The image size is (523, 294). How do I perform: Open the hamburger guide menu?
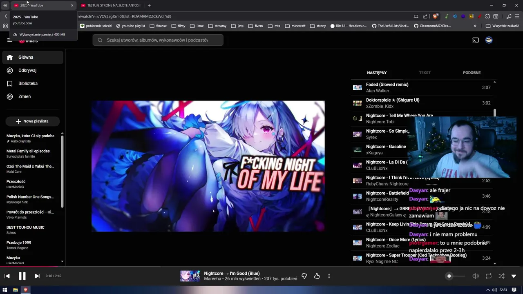10,40
